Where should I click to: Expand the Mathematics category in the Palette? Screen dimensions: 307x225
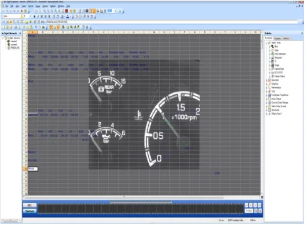[266, 88]
